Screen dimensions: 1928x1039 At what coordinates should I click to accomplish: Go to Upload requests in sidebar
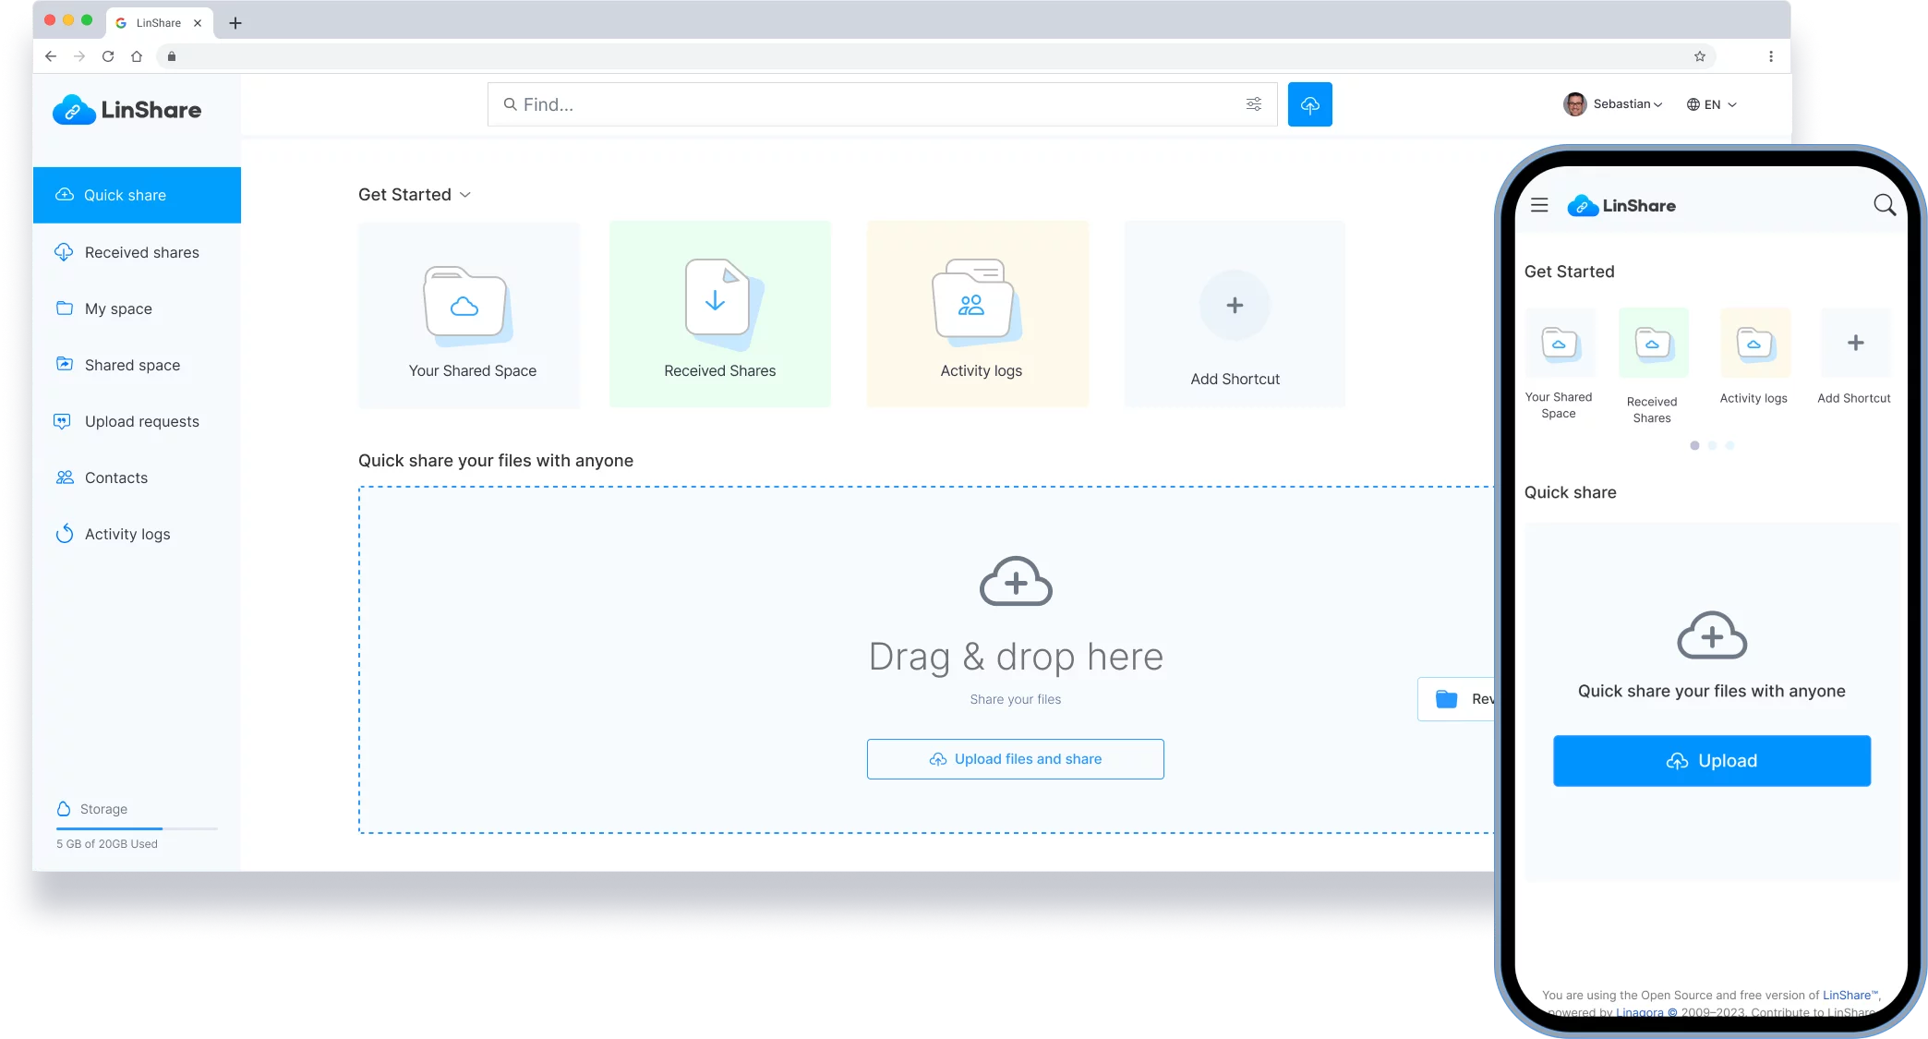tap(141, 421)
